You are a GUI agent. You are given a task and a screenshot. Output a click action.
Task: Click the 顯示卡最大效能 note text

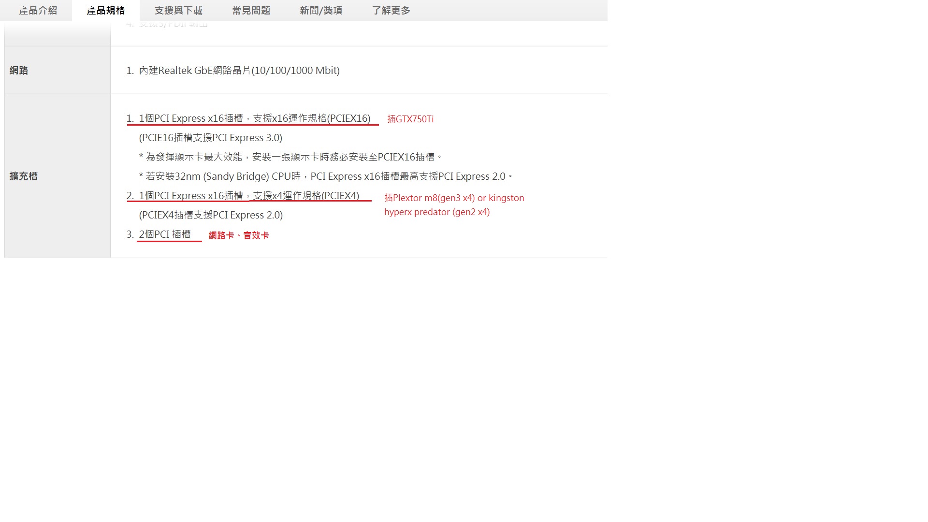(x=290, y=157)
